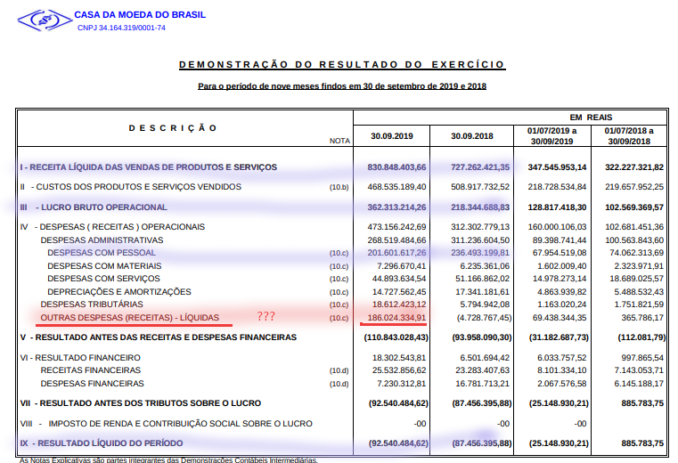Select the 30.09.2019 column header
This screenshot has width=678, height=463.
click(x=391, y=136)
